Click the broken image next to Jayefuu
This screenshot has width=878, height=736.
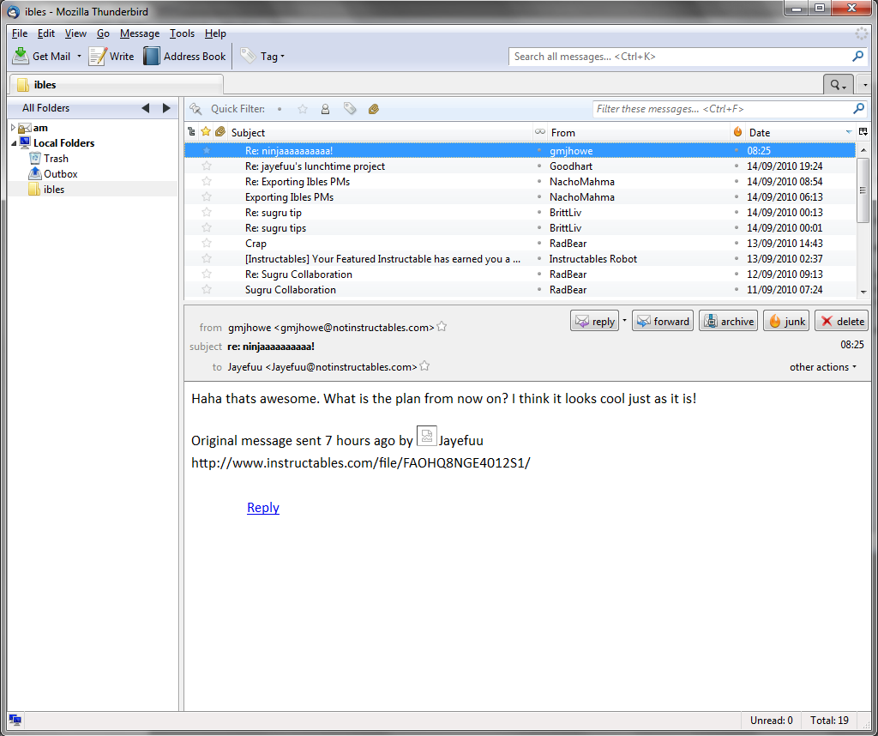pos(427,436)
